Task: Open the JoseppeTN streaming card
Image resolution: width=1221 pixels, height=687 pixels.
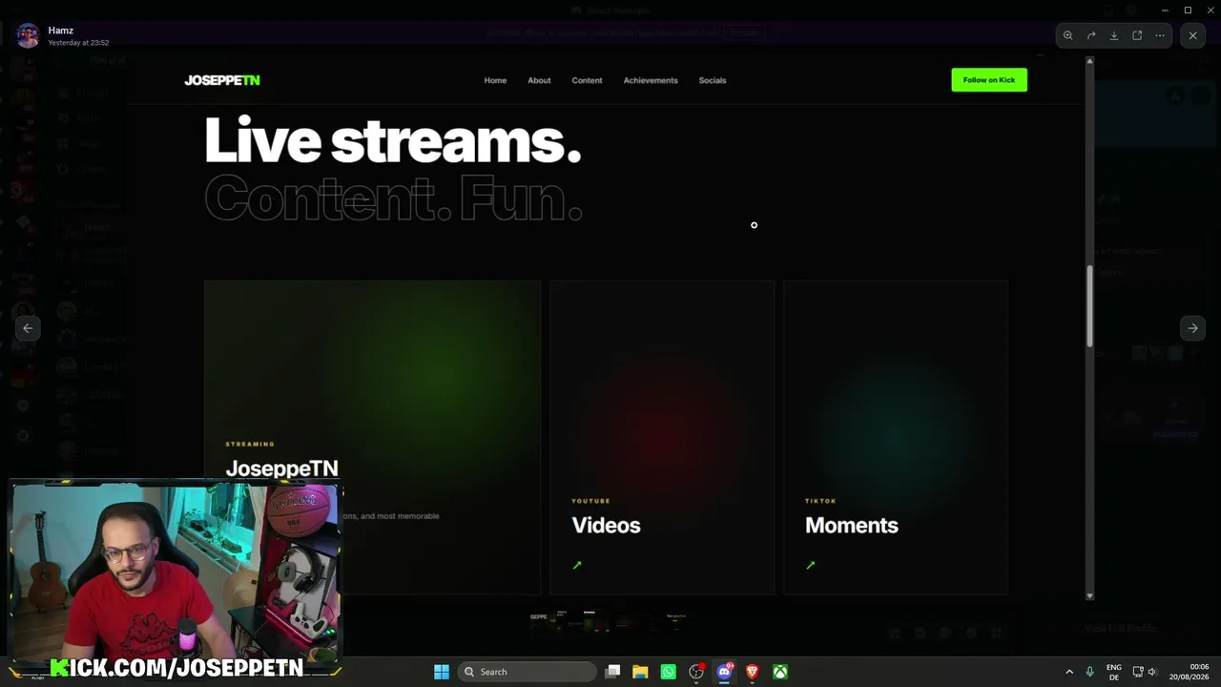Action: click(372, 437)
